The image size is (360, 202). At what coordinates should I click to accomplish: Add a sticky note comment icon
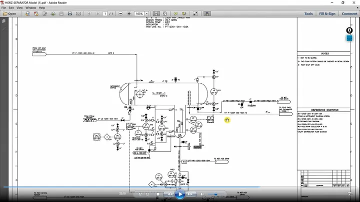(175, 14)
